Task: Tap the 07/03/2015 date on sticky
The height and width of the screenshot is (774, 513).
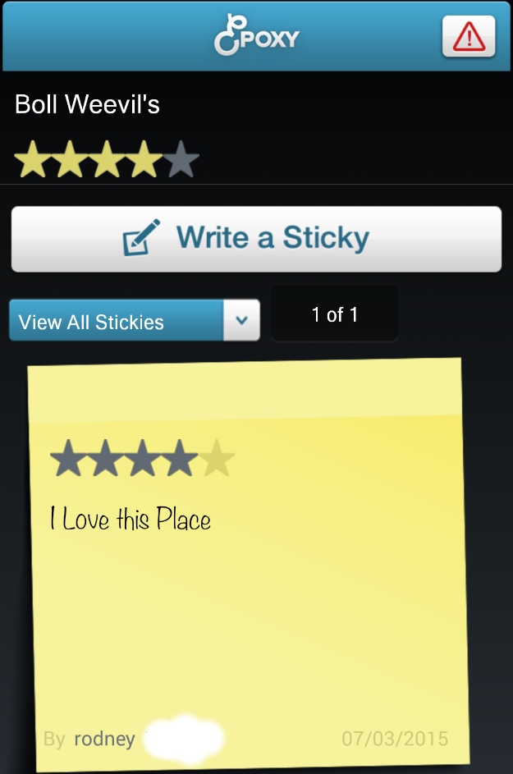Action: (395, 739)
